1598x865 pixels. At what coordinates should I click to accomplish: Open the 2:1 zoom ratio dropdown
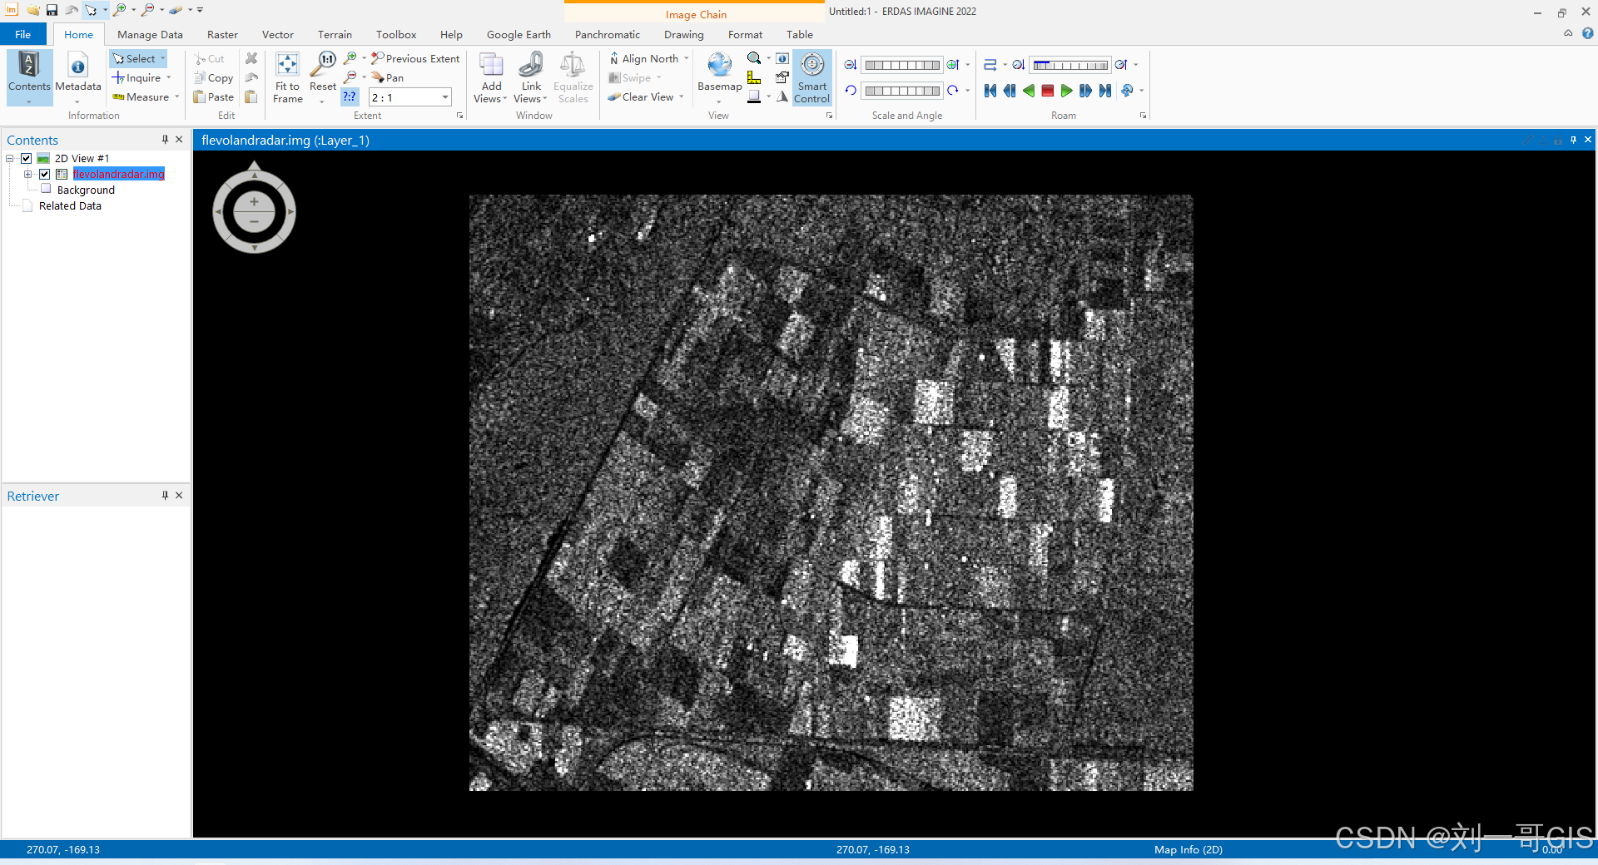point(445,97)
